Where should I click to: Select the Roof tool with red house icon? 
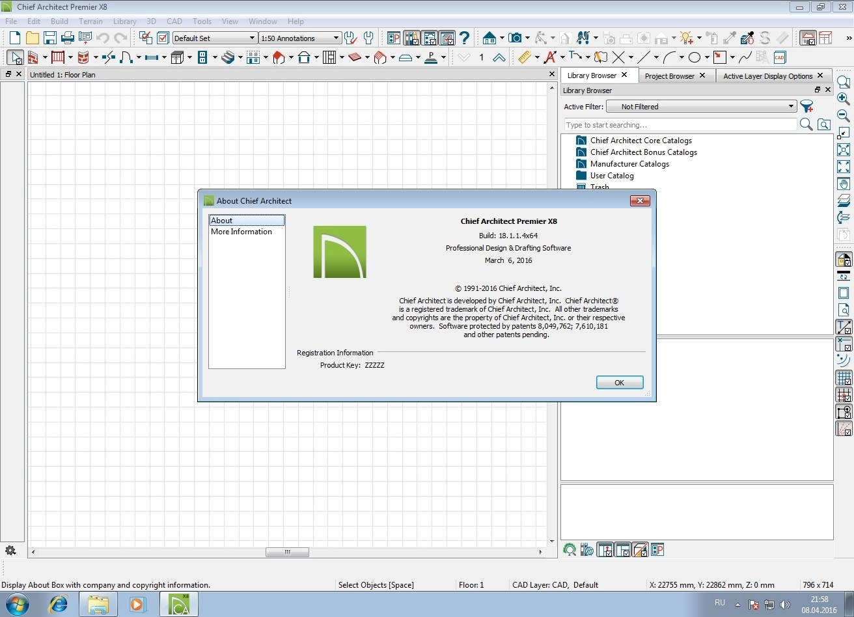pyautogui.click(x=279, y=57)
